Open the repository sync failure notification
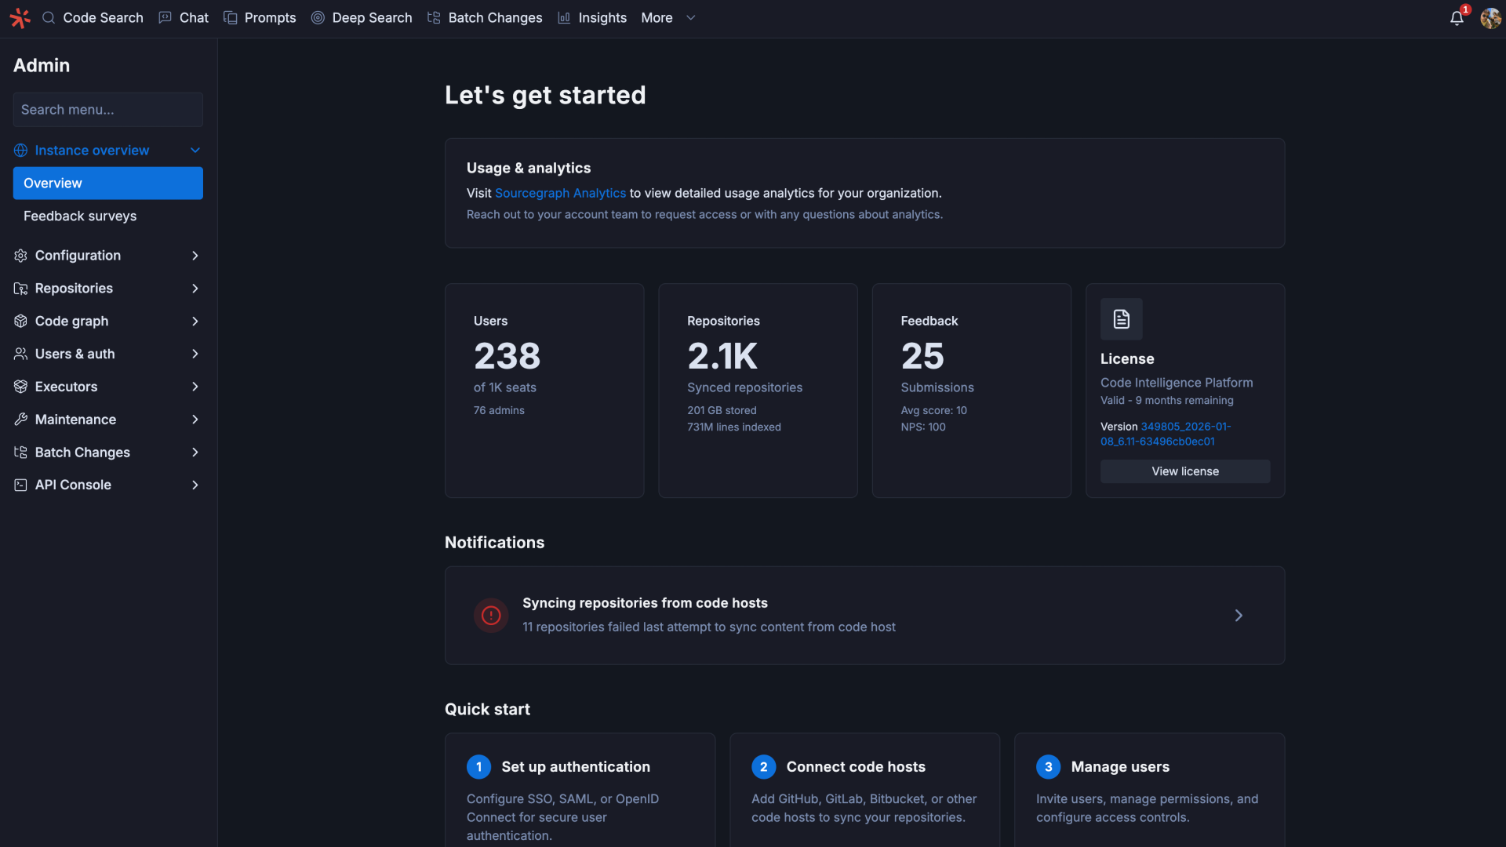Screen dimensions: 1506x847 (x=864, y=615)
